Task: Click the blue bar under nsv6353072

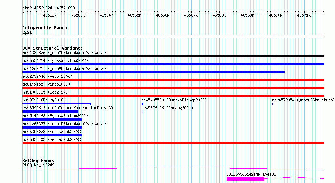Action: coord(52,135)
